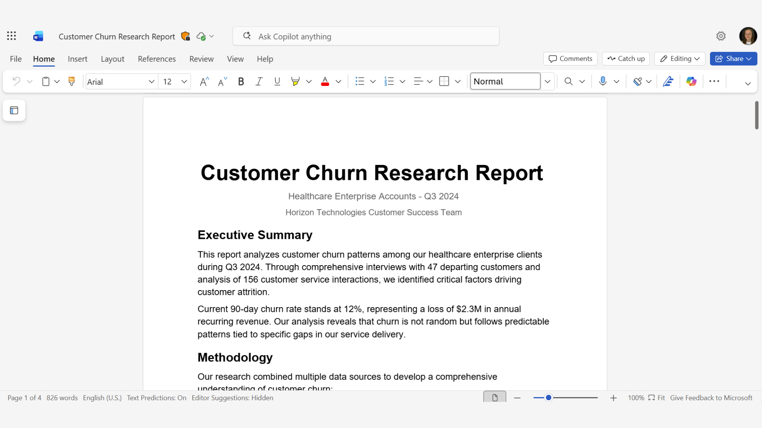
Task: Click the Editor pen icon
Action: click(668, 81)
